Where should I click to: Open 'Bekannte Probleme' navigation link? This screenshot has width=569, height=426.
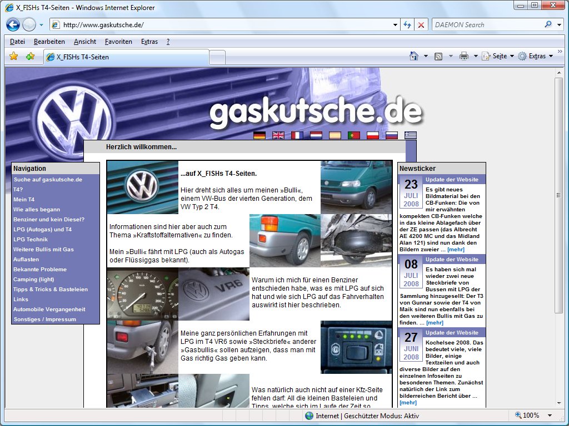pos(40,270)
